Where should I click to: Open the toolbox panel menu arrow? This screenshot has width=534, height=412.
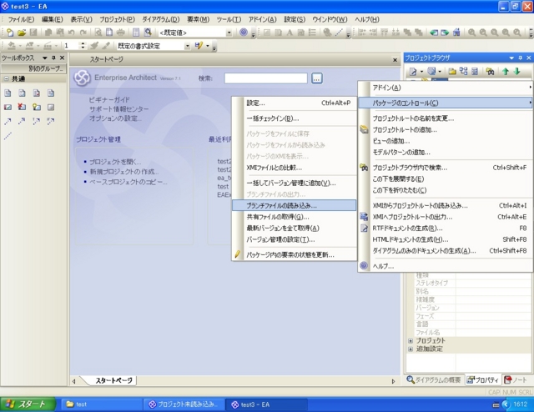tap(44, 58)
